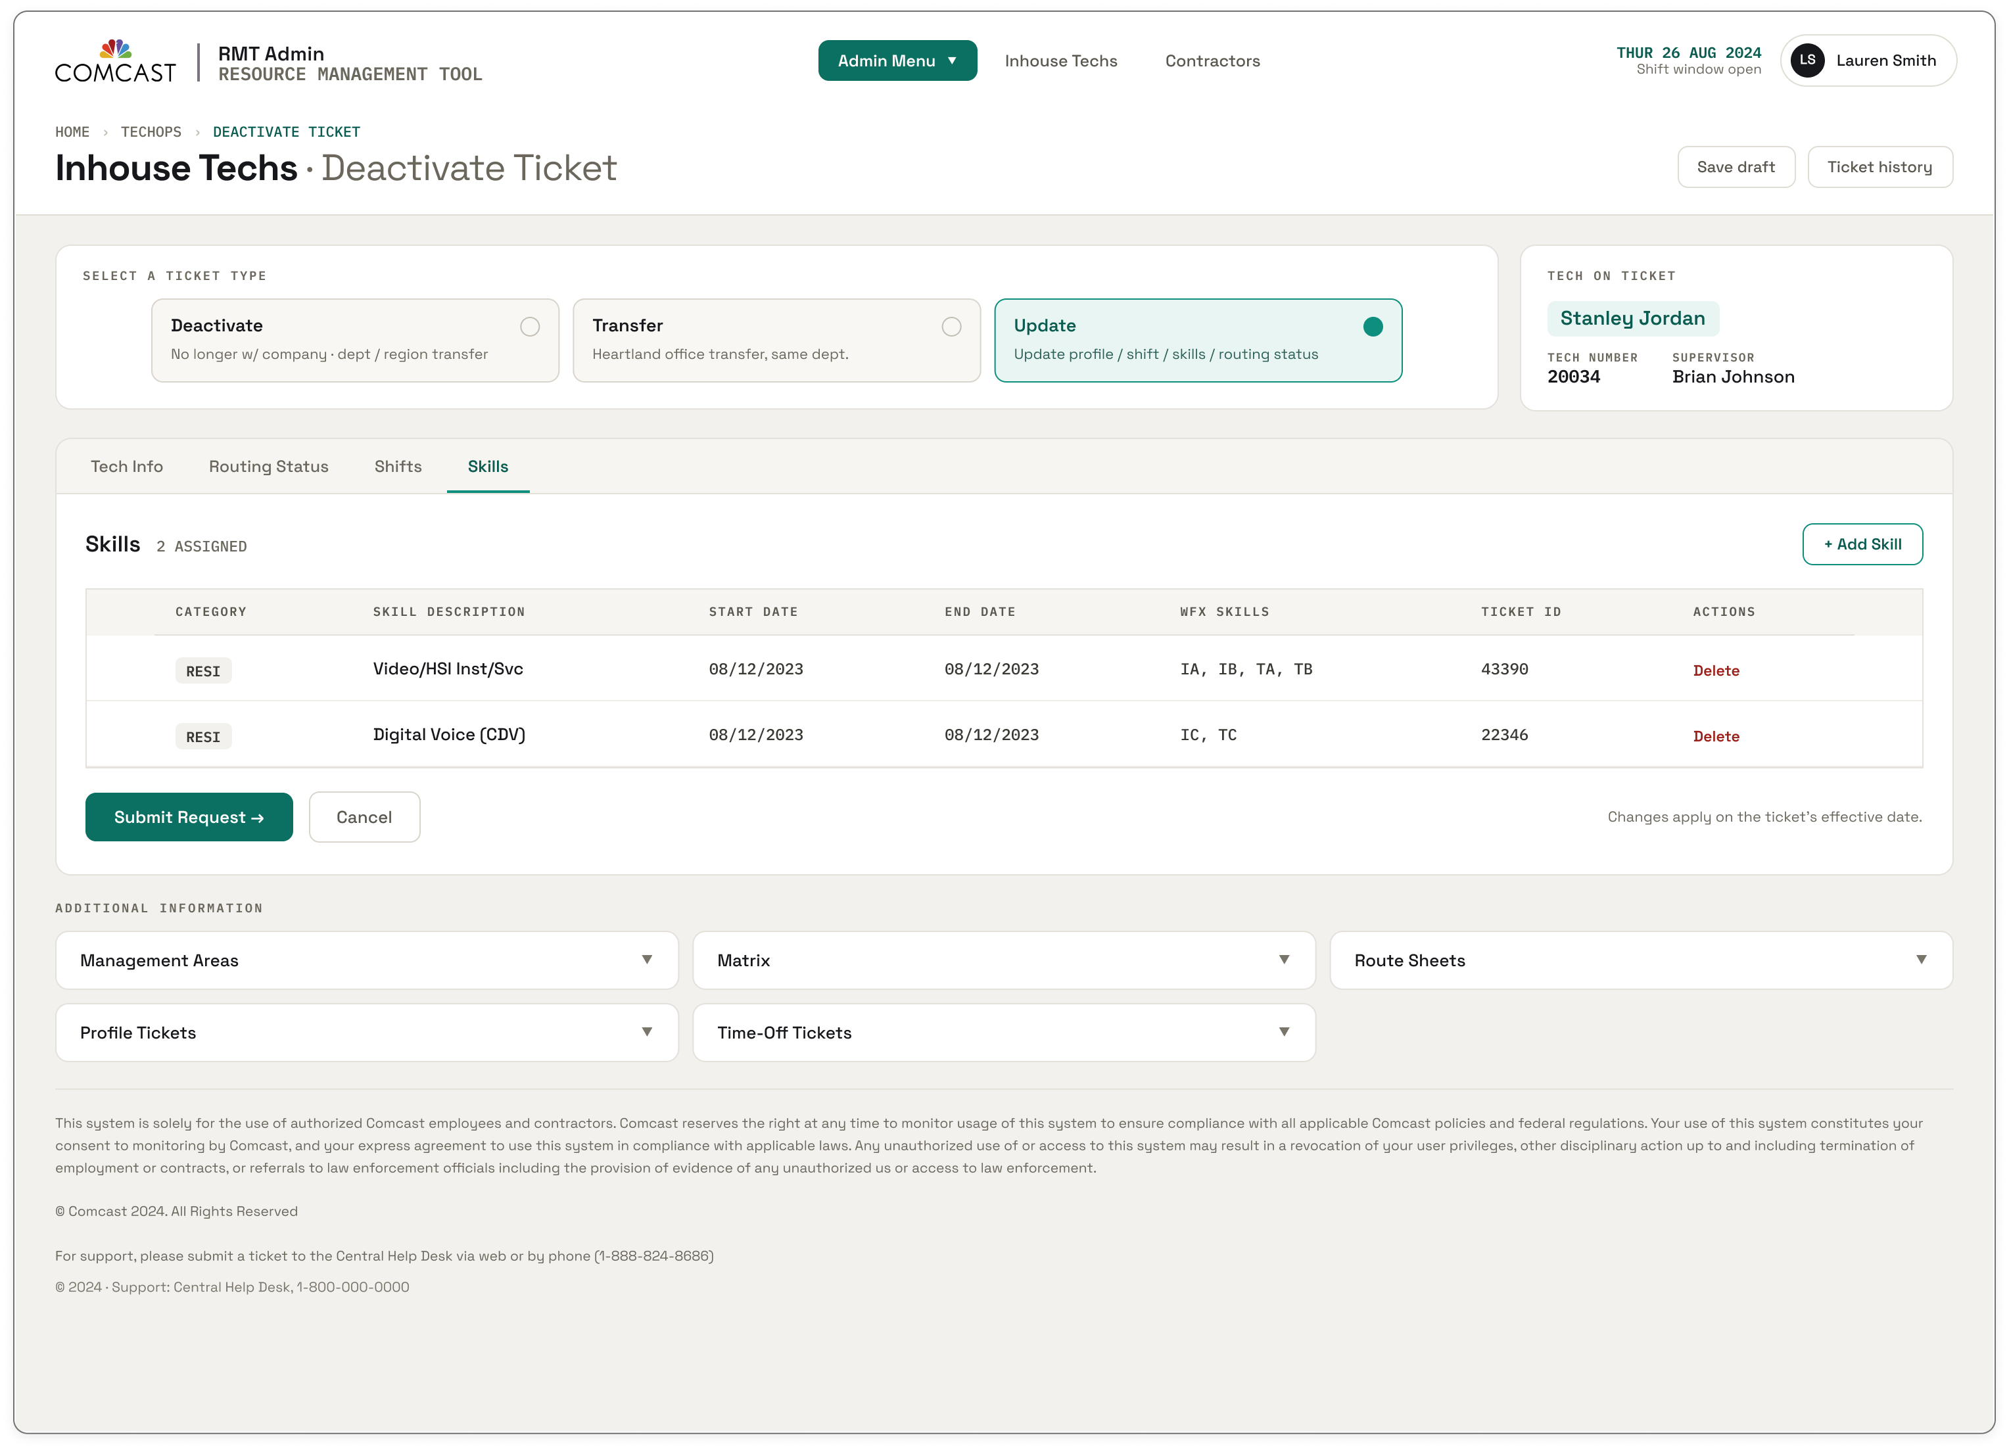Click ticket ID 22346

click(1504, 734)
